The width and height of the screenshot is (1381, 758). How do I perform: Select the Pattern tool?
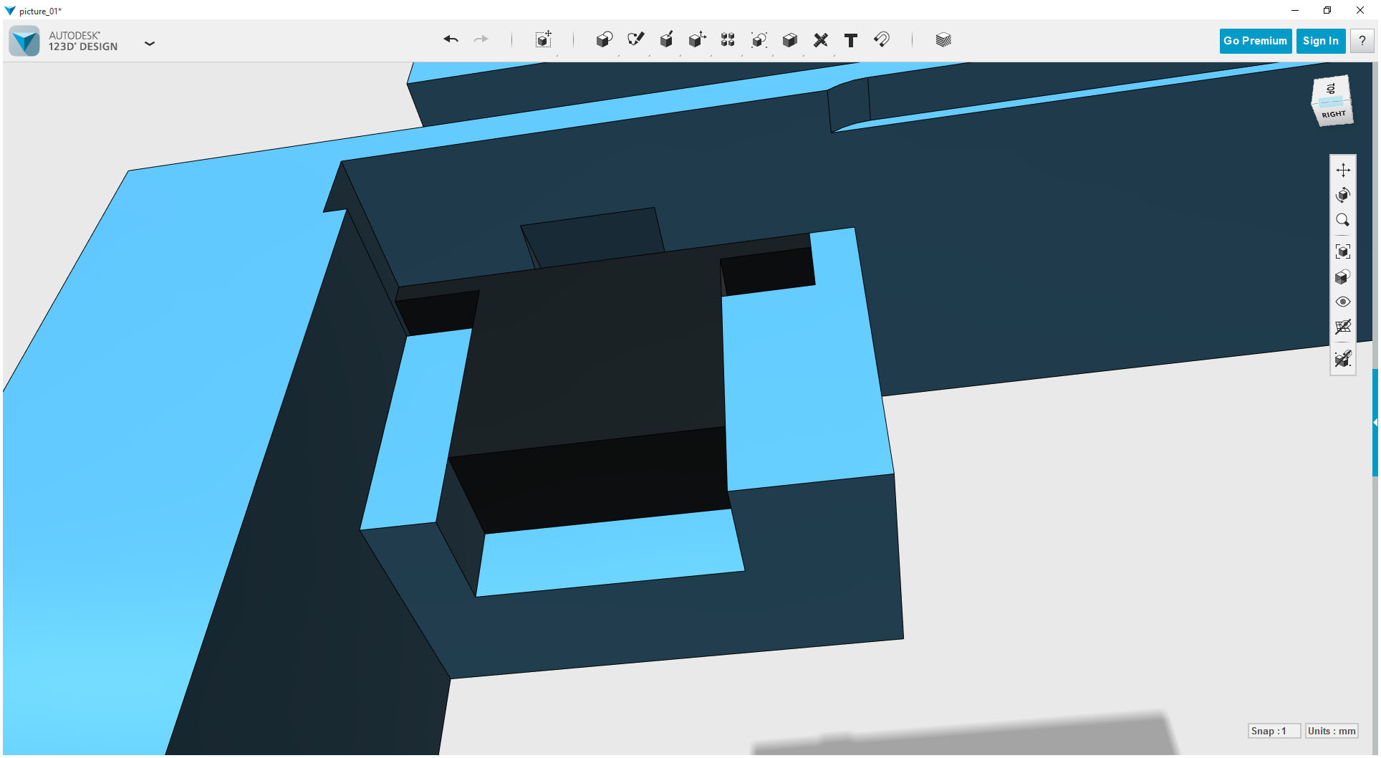click(x=727, y=40)
